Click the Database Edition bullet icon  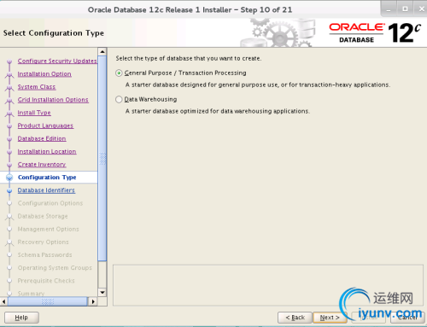(x=9, y=139)
